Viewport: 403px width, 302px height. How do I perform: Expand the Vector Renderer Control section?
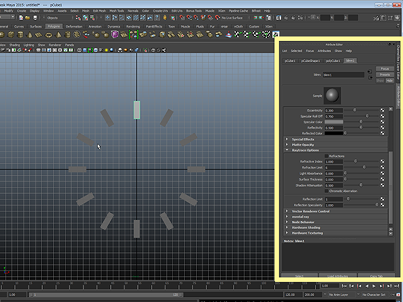336,211
